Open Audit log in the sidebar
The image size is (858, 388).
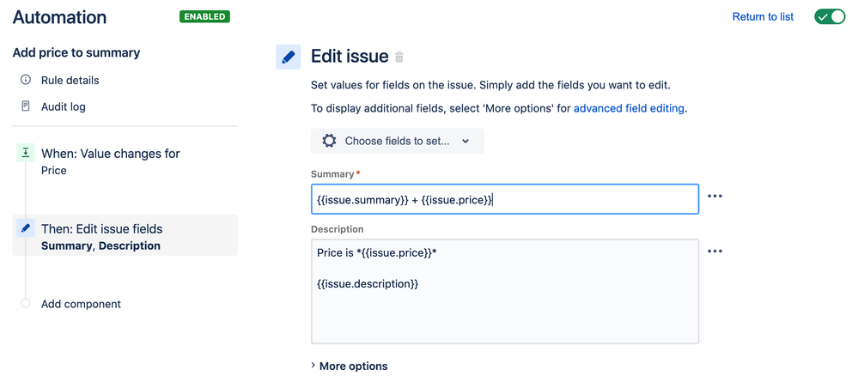tap(64, 106)
